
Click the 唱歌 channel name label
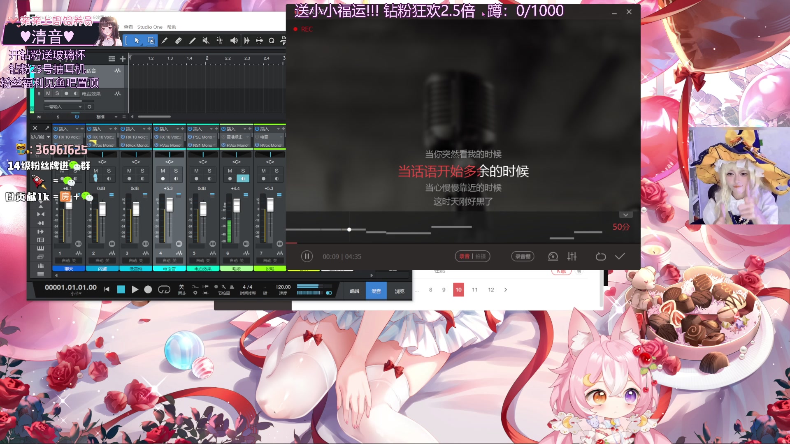tap(237, 269)
